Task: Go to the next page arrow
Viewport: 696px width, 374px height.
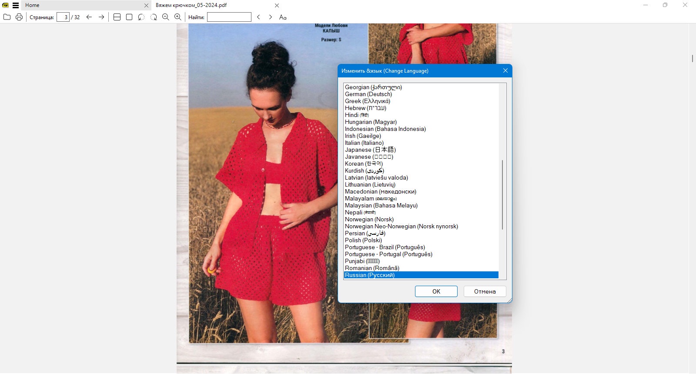Action: [101, 17]
